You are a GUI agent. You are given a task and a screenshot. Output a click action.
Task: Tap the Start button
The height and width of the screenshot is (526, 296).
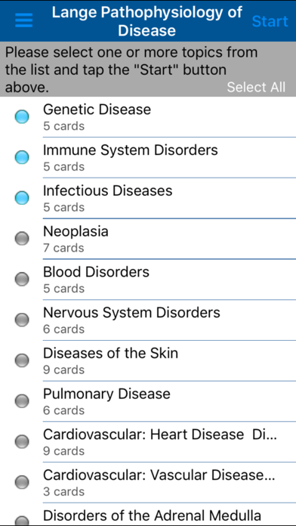pos(270,21)
